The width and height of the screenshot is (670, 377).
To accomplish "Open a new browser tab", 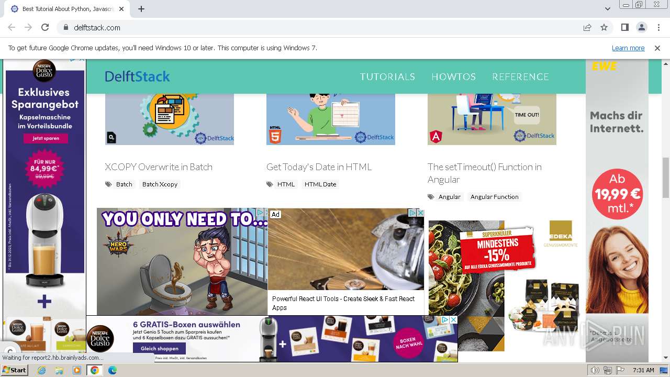I will coord(141,9).
